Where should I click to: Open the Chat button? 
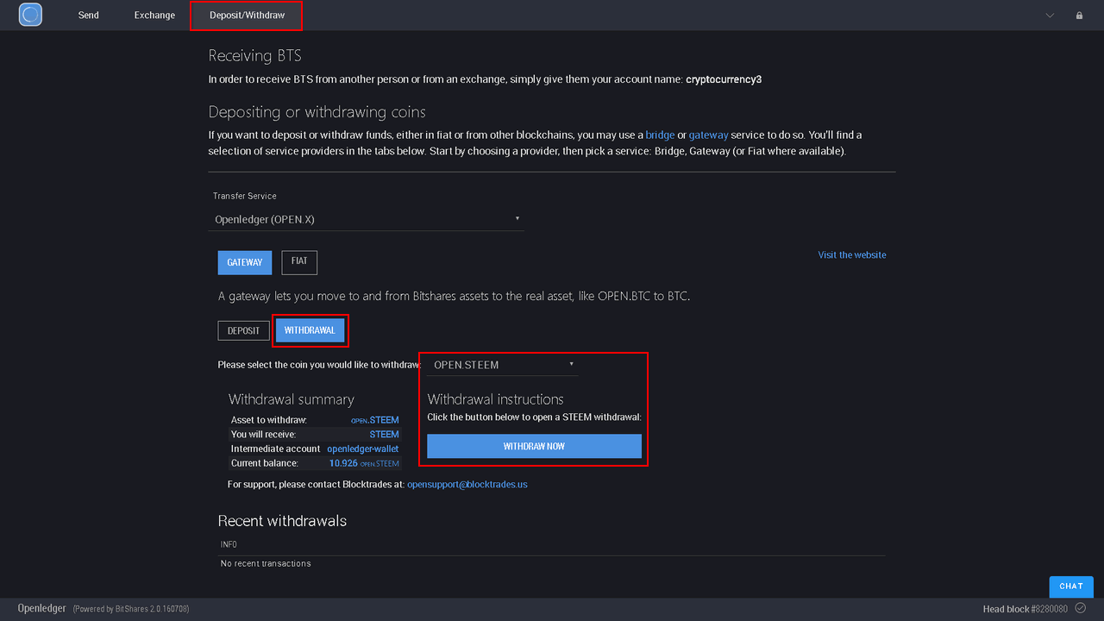[1071, 586]
